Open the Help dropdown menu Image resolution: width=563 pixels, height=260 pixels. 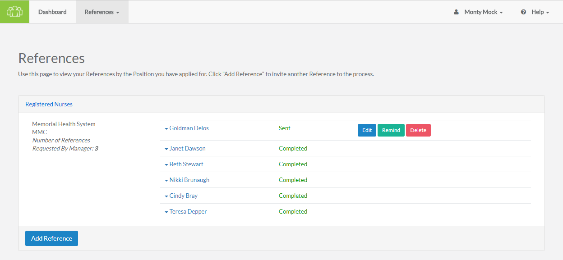click(539, 12)
